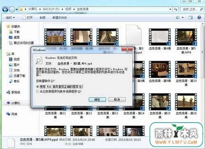Viewport: 205px width, 149px height.
Task: Select 收藏夹 in the navigation pane
Action: (14, 26)
